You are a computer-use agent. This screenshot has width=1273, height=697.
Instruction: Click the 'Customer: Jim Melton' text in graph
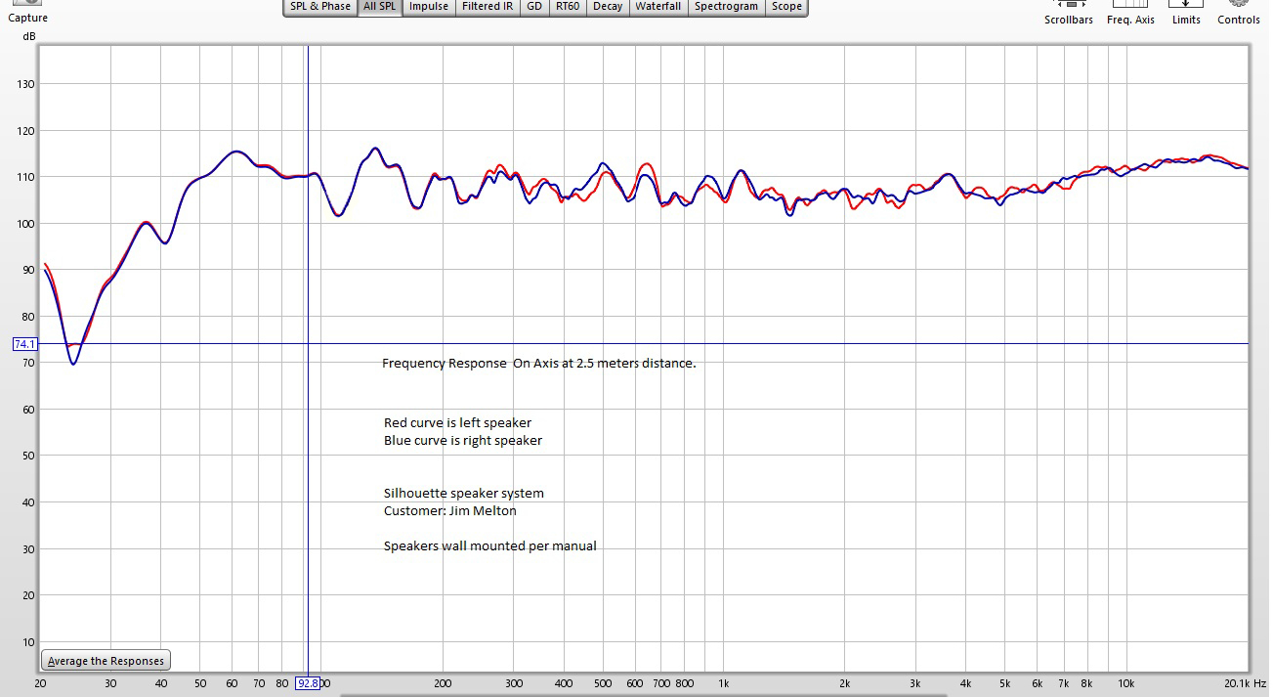449,511
